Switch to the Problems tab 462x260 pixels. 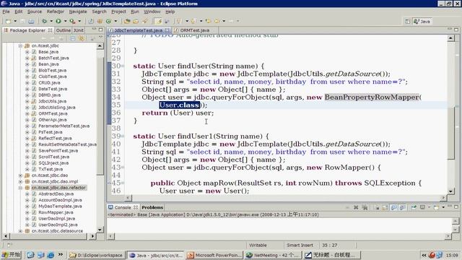coord(152,207)
